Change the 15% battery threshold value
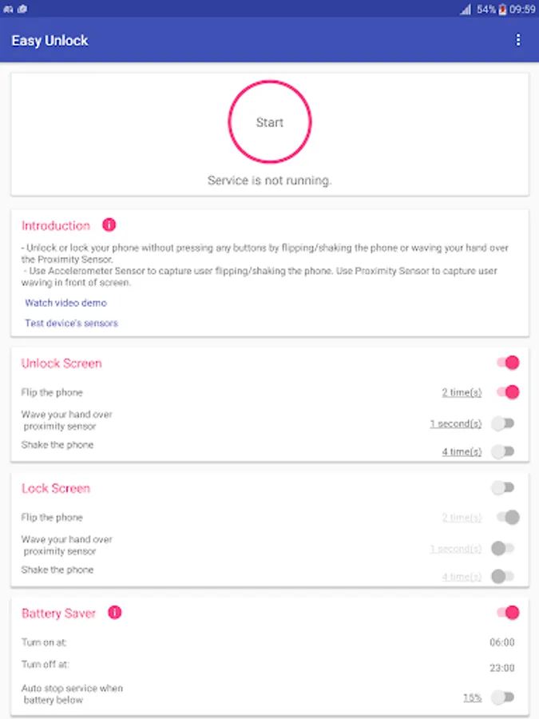539x719 pixels. (x=472, y=697)
